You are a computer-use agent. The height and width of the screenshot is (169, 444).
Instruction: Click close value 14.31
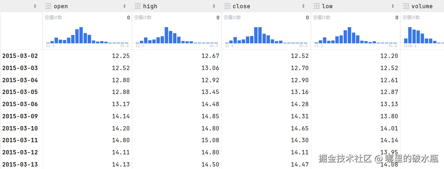[x=300, y=116]
